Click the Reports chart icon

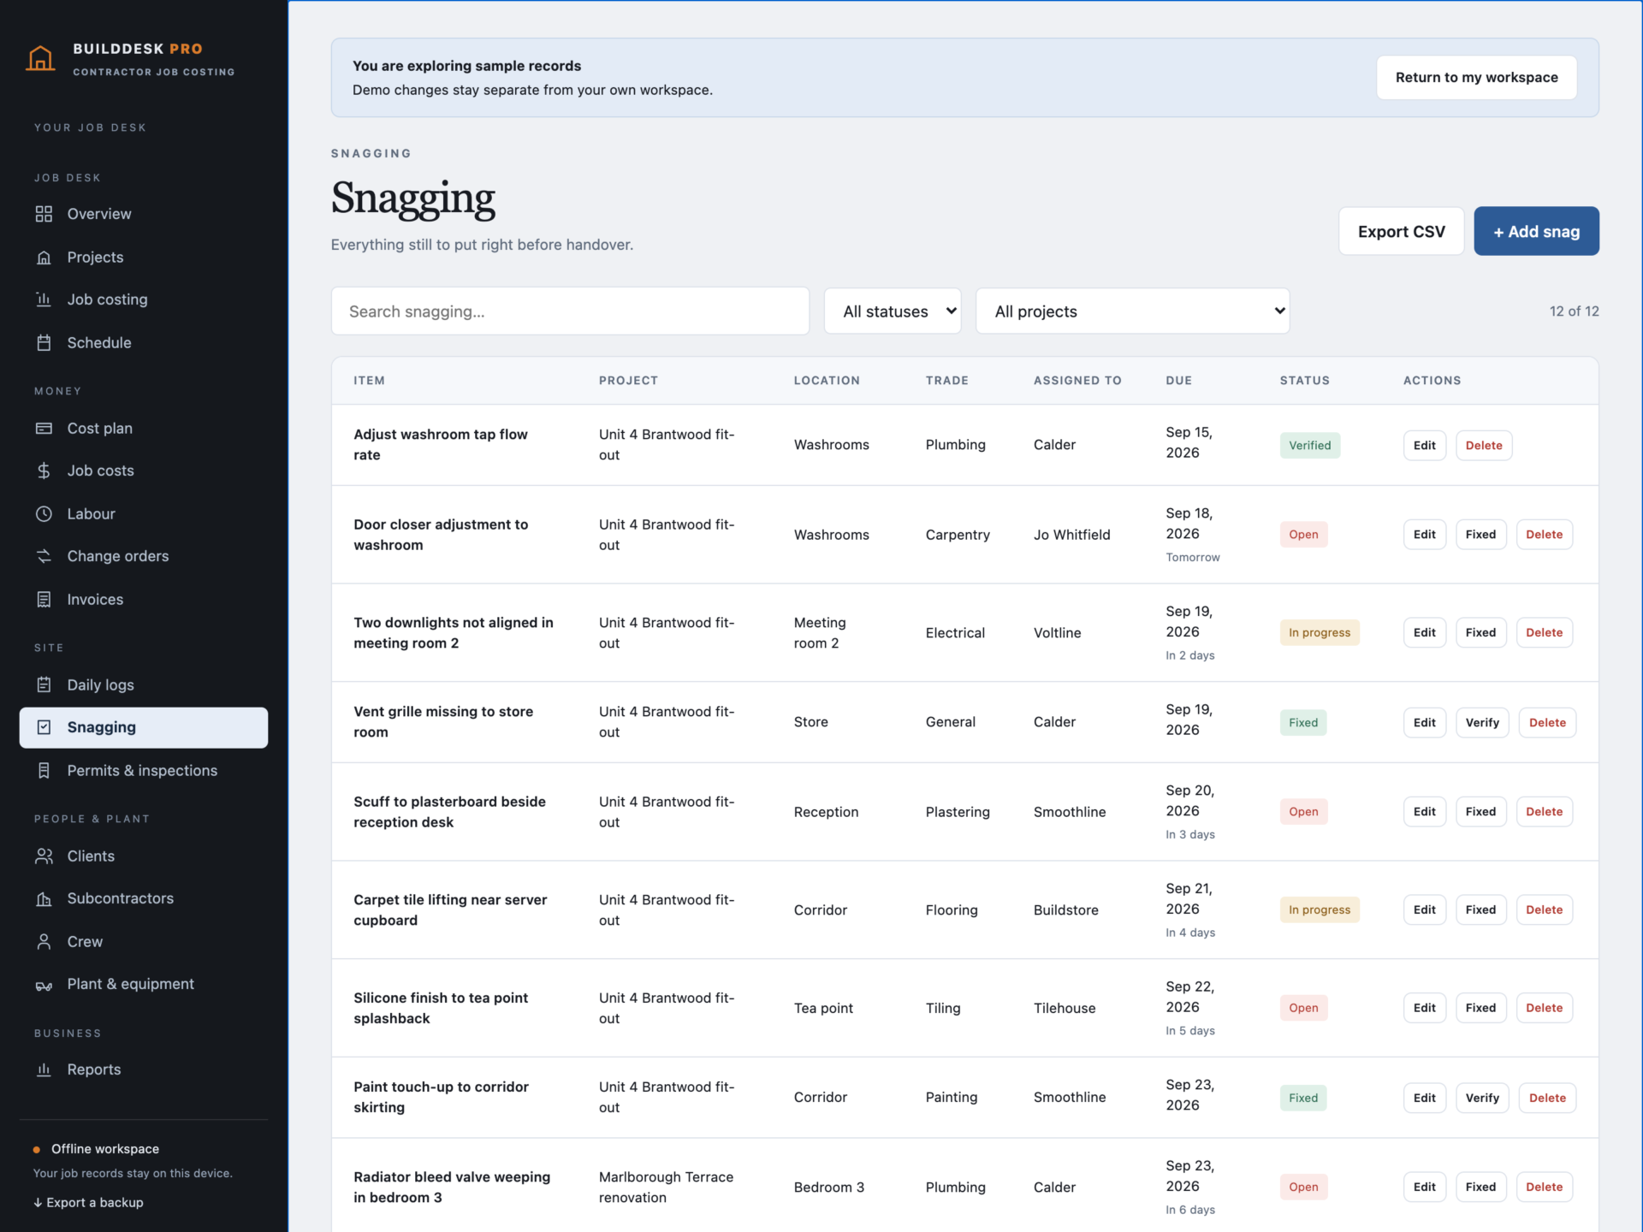44,1069
